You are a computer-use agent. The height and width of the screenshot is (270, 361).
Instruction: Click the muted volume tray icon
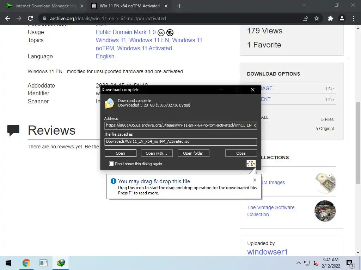(316, 263)
